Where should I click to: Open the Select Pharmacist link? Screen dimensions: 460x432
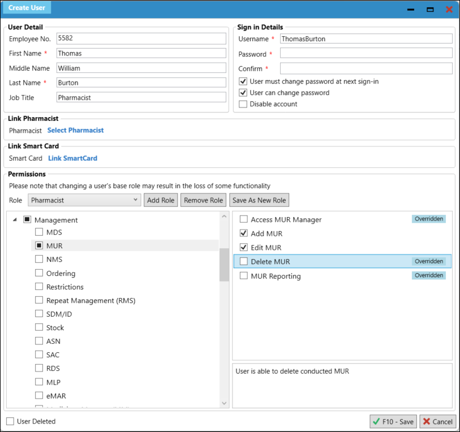tap(75, 130)
